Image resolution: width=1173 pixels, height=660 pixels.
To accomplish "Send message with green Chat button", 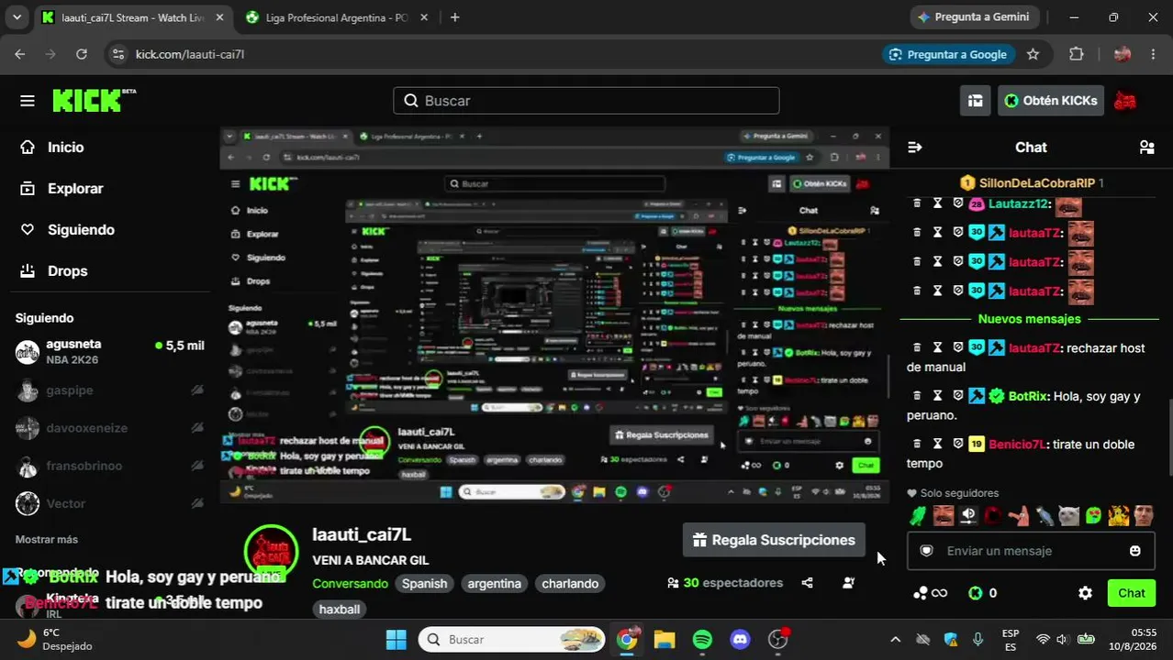I will pos(1131,593).
